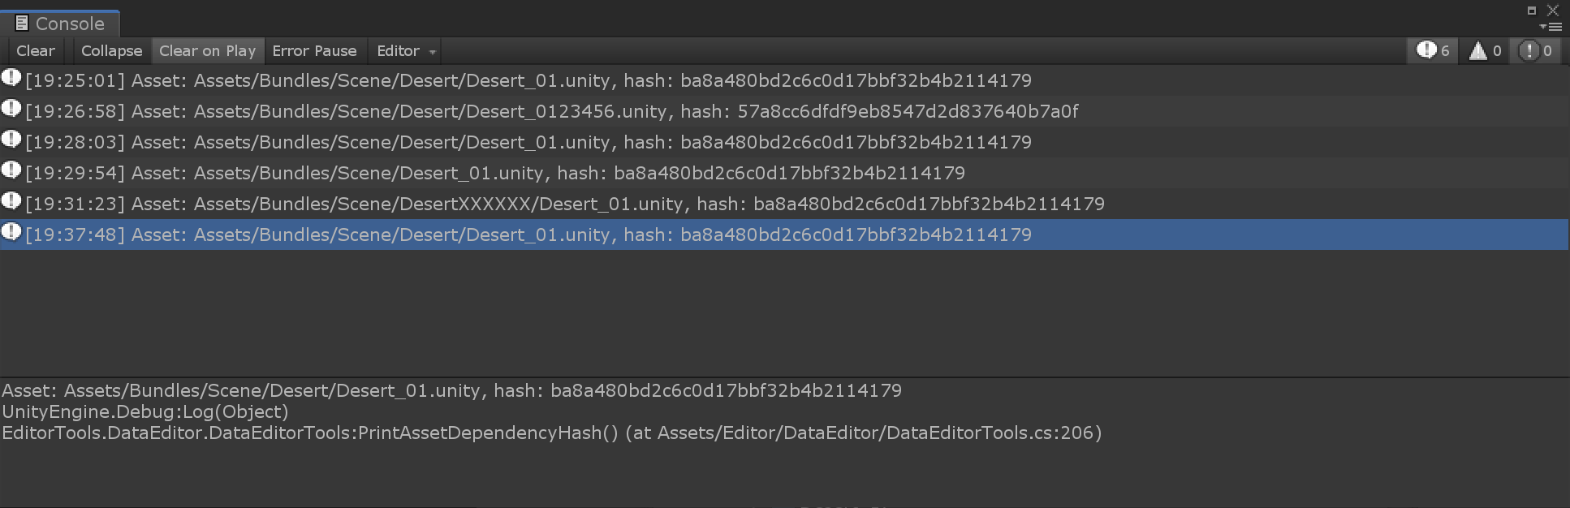Select the 19:29:54 log entry

[x=784, y=173]
